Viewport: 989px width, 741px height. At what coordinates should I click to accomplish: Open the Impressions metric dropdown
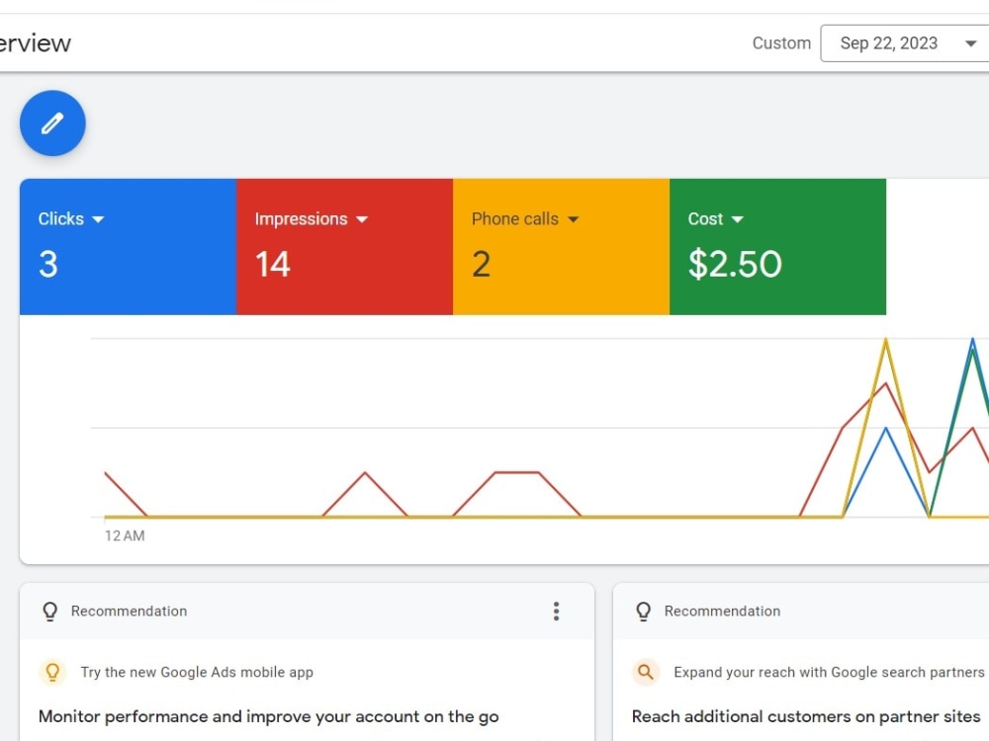(362, 218)
